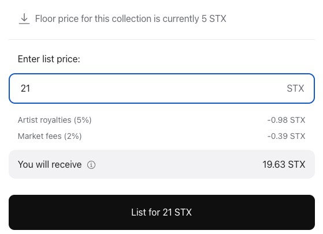
Task: Click empty middle of 'You will receive' panel
Action: pos(177,164)
